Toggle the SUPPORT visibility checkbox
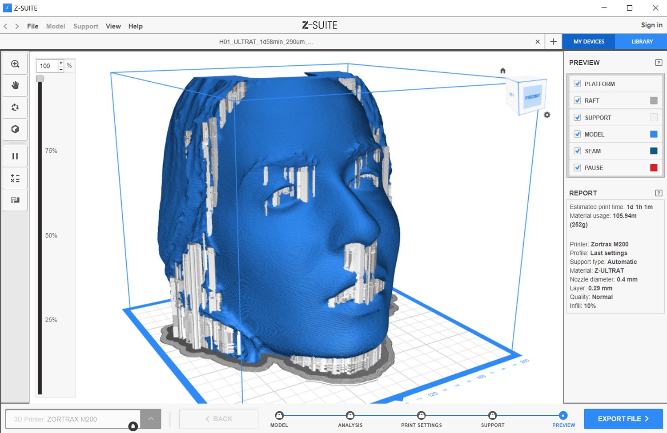 577,117
